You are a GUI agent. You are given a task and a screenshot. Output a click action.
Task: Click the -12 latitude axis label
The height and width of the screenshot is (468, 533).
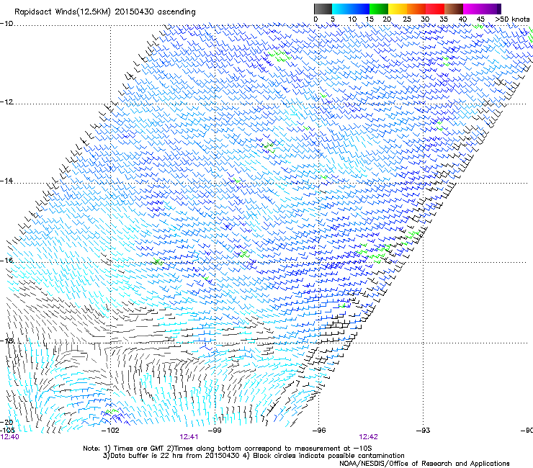6,102
